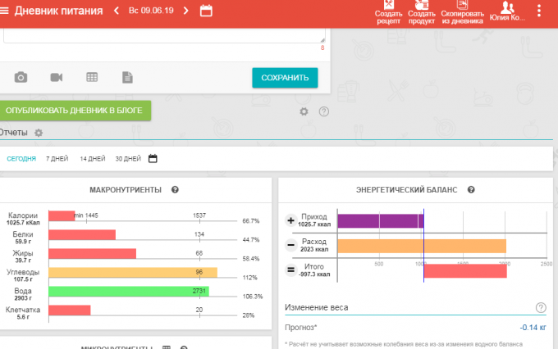The image size is (558, 349).
Task: Open the calendar date picker in header
Action: tap(206, 11)
